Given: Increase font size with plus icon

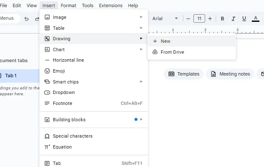Looking at the screenshot, I should click(210, 18).
